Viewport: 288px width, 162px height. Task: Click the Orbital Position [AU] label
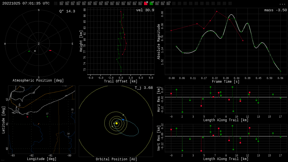116,159
